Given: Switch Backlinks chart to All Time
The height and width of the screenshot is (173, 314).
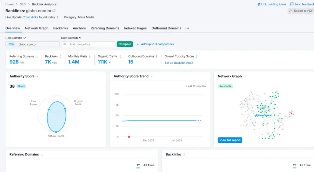Looking at the screenshot, I should pos(305,165).
